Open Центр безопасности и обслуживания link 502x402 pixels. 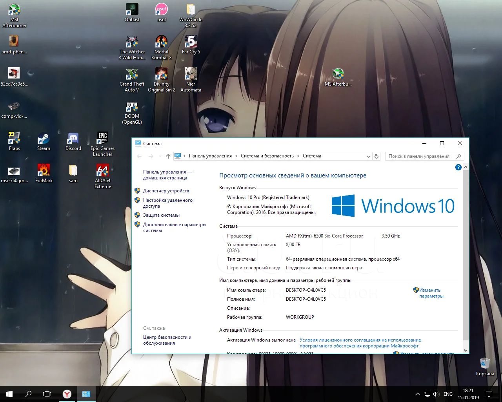coord(167,340)
